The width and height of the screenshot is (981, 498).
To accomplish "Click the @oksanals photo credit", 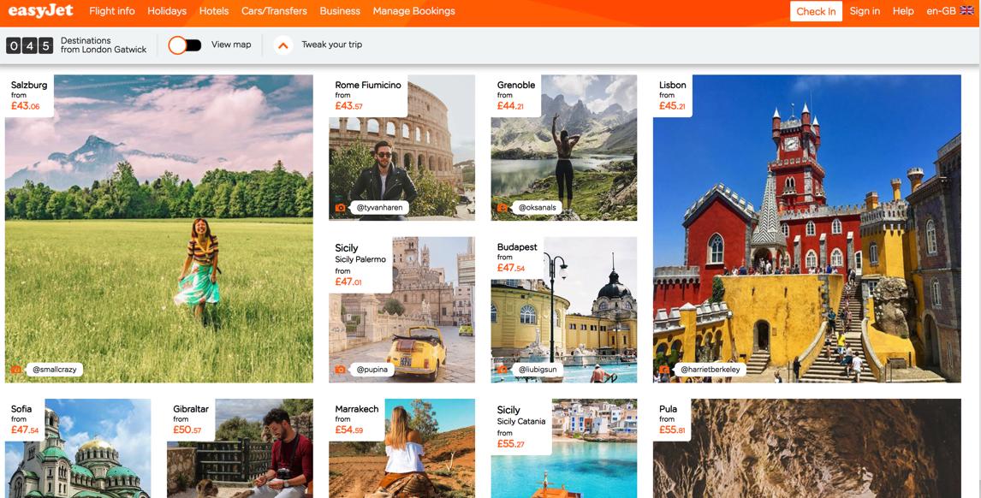I will [537, 208].
